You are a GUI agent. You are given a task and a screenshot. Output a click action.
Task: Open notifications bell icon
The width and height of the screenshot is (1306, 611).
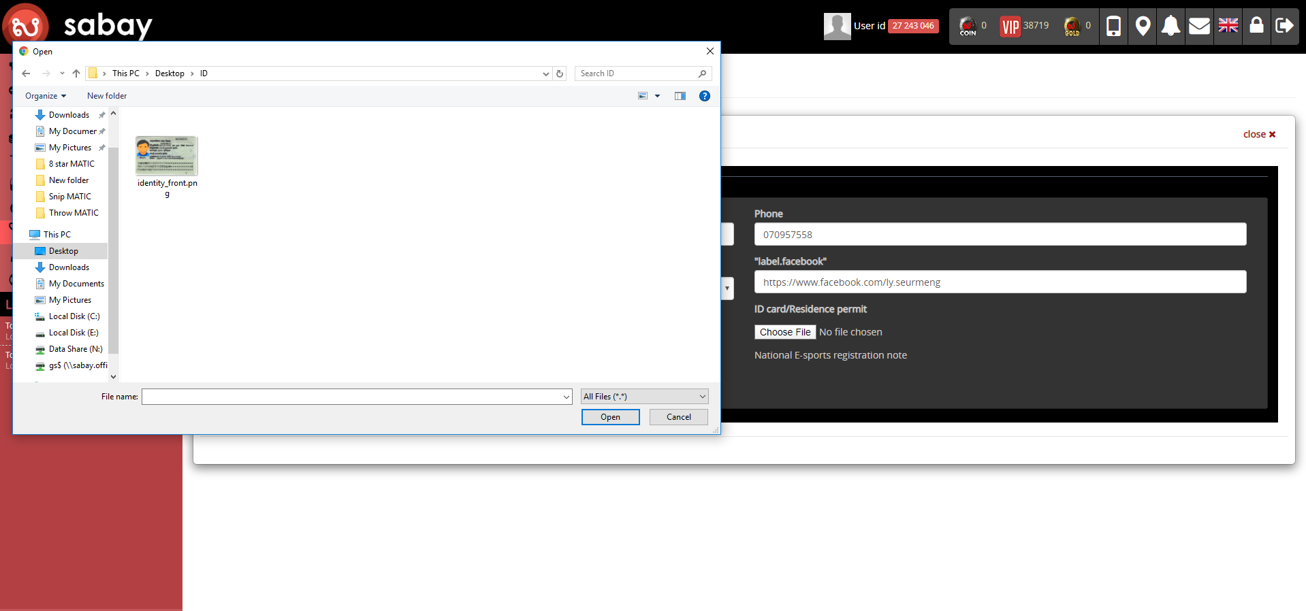coord(1170,26)
